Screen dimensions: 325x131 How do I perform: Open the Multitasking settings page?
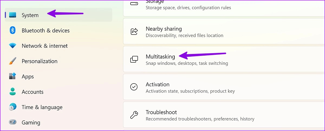(224, 59)
